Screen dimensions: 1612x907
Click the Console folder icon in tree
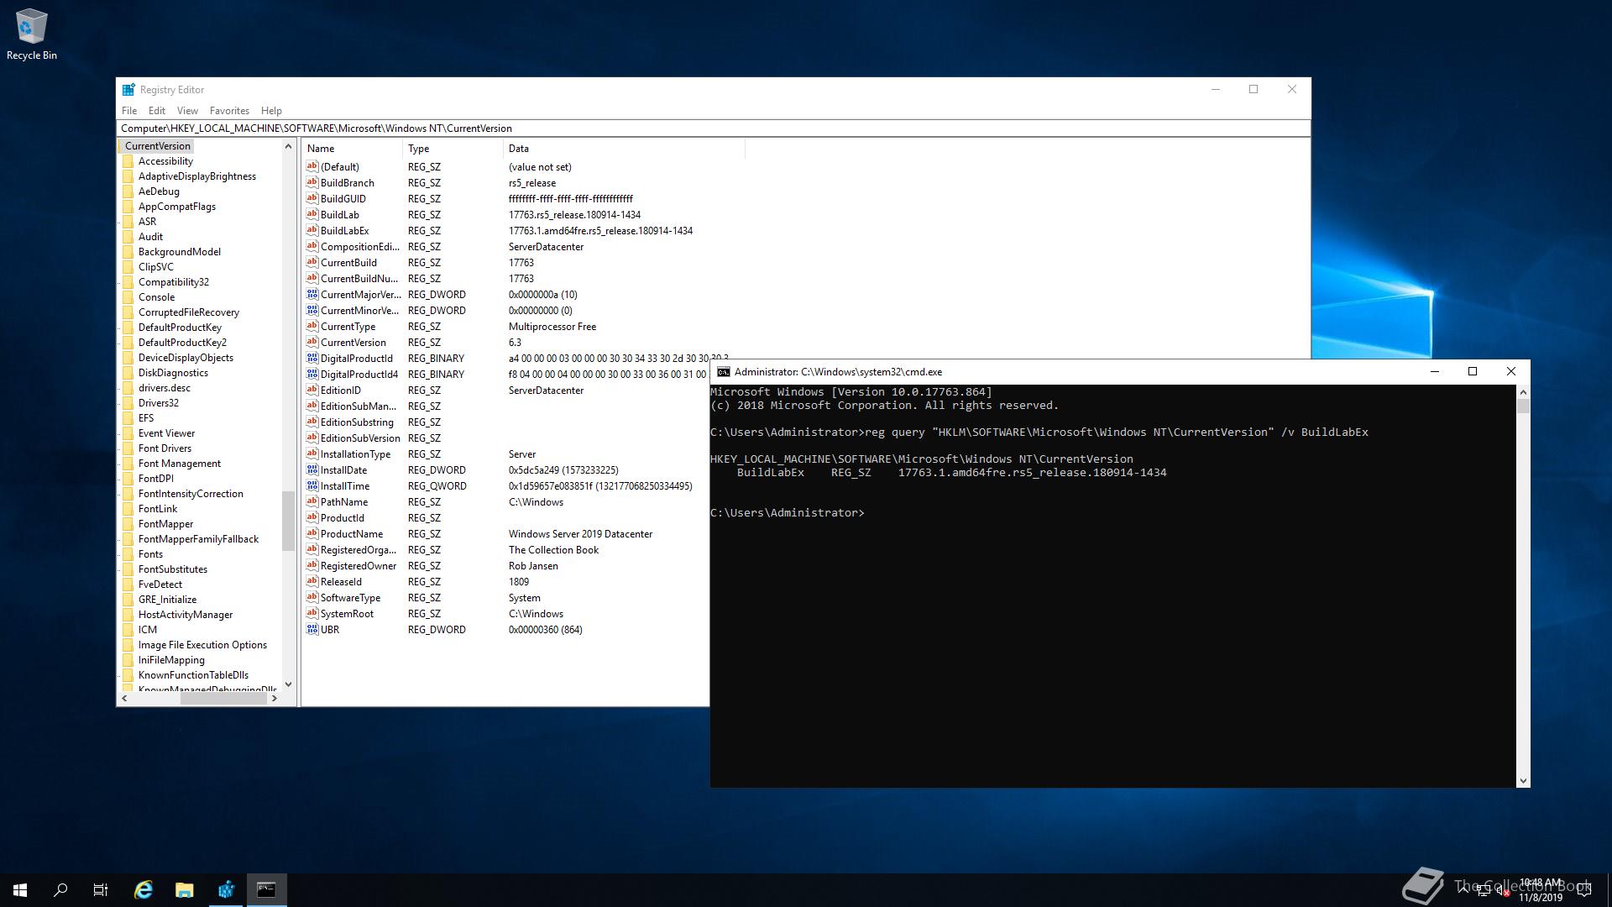click(128, 297)
